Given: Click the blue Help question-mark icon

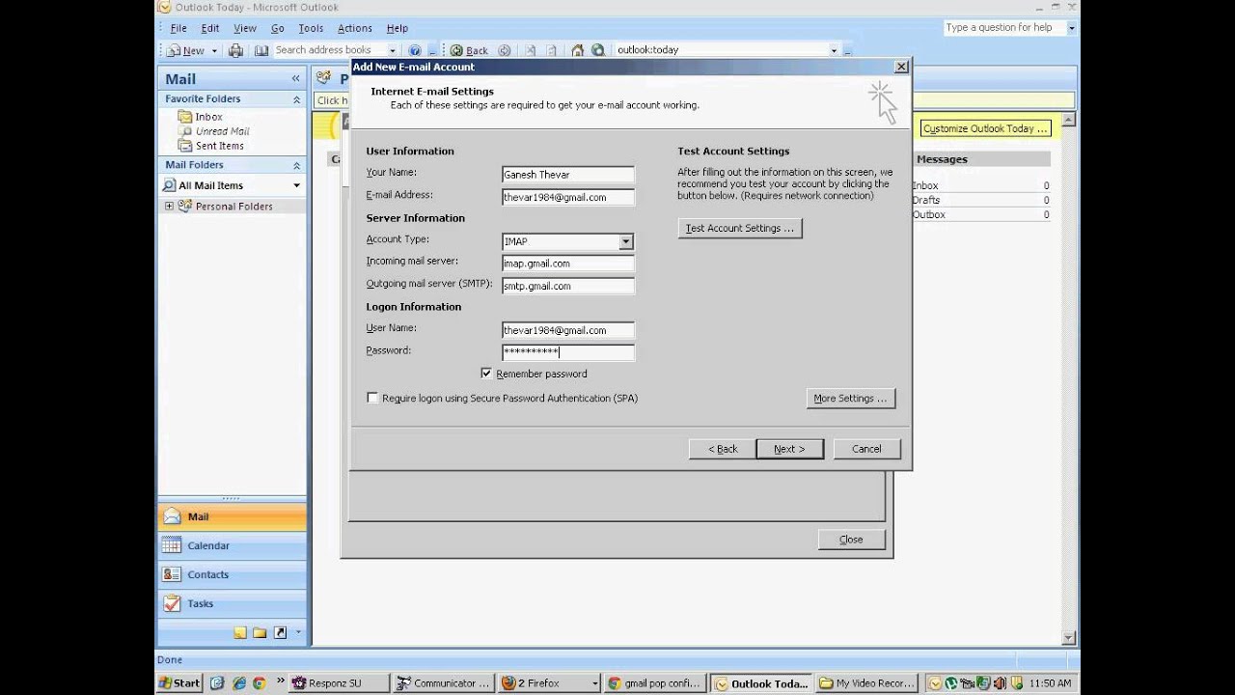Looking at the screenshot, I should 415,50.
